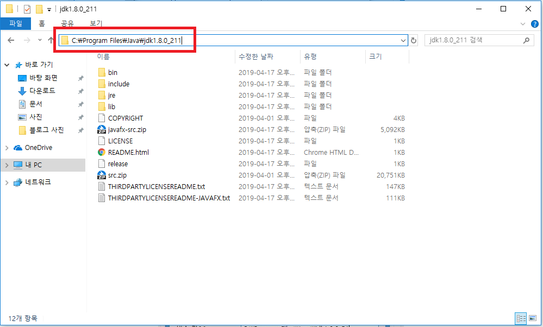Unpin 문서 using its pin icon
This screenshot has height=327, width=543.
point(80,104)
